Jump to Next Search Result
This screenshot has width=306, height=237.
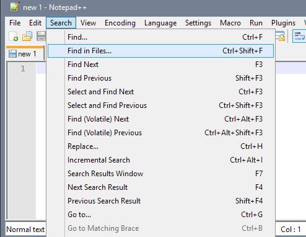coord(160,187)
